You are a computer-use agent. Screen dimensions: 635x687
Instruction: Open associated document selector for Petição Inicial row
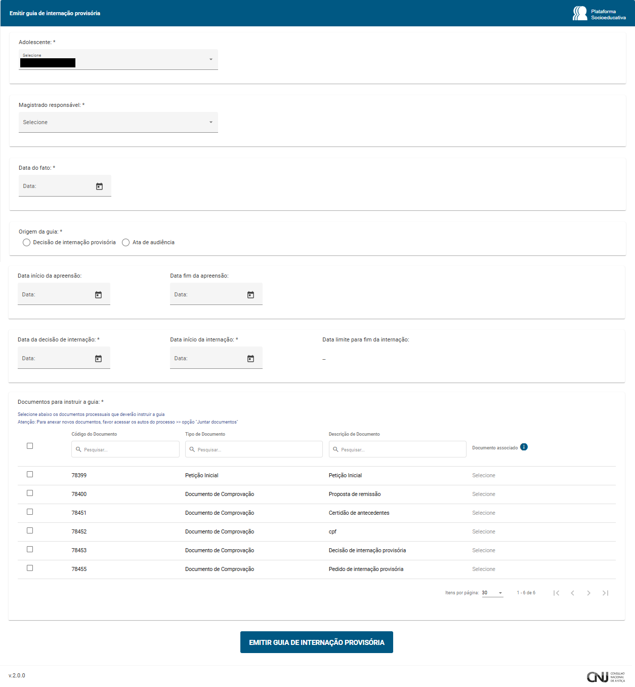click(484, 476)
